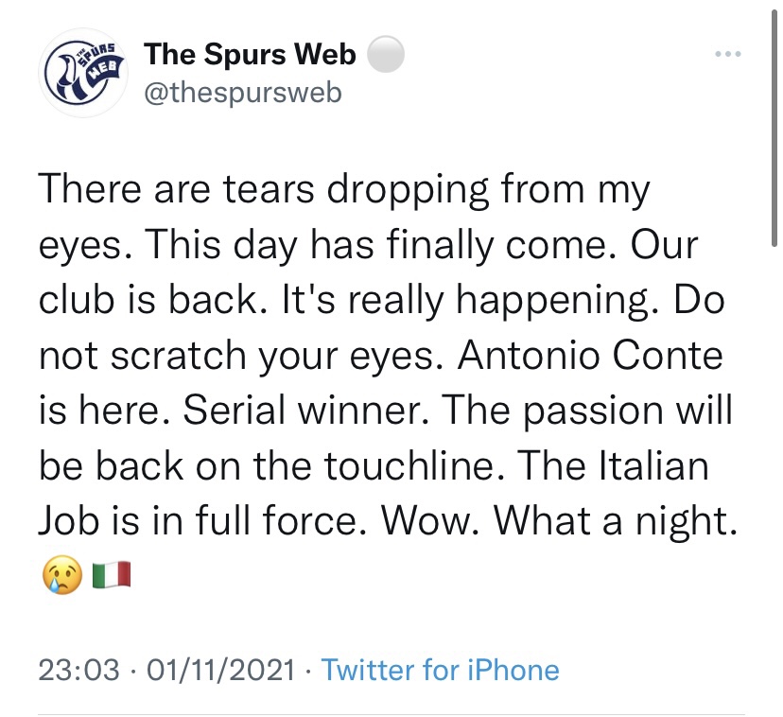Open the Twitter for iPhone source link
This screenshot has height=717, width=783.
coord(440,671)
